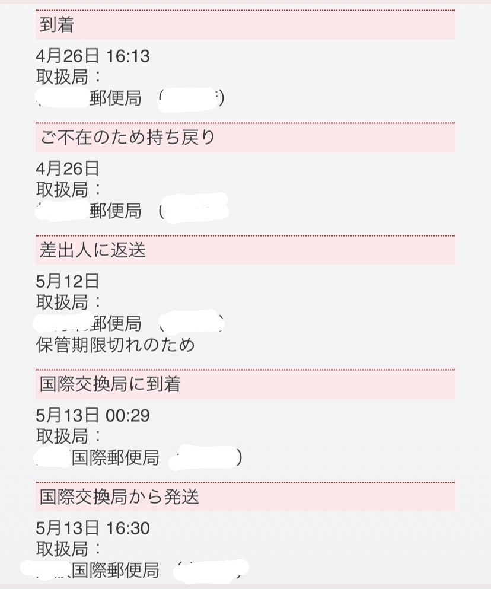Click the 差出人に返送 status header
Screen dimensions: 491x589
click(245, 250)
